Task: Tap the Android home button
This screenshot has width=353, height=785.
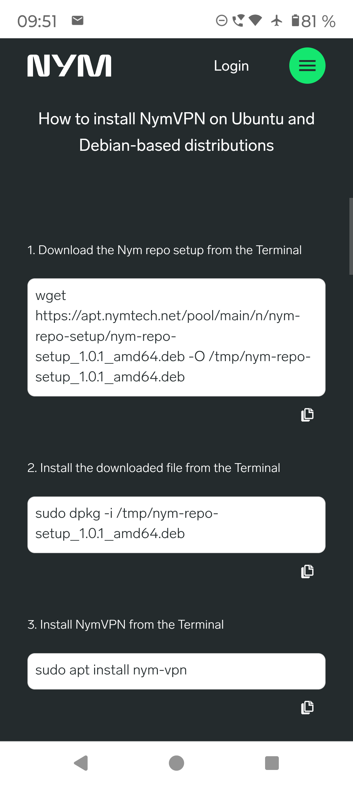Action: 176,763
